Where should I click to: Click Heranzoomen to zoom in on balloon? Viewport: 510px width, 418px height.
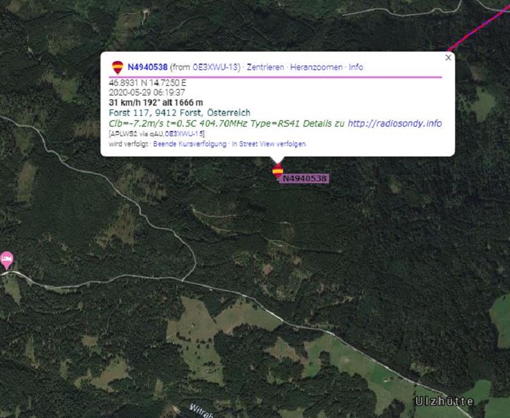(x=316, y=67)
